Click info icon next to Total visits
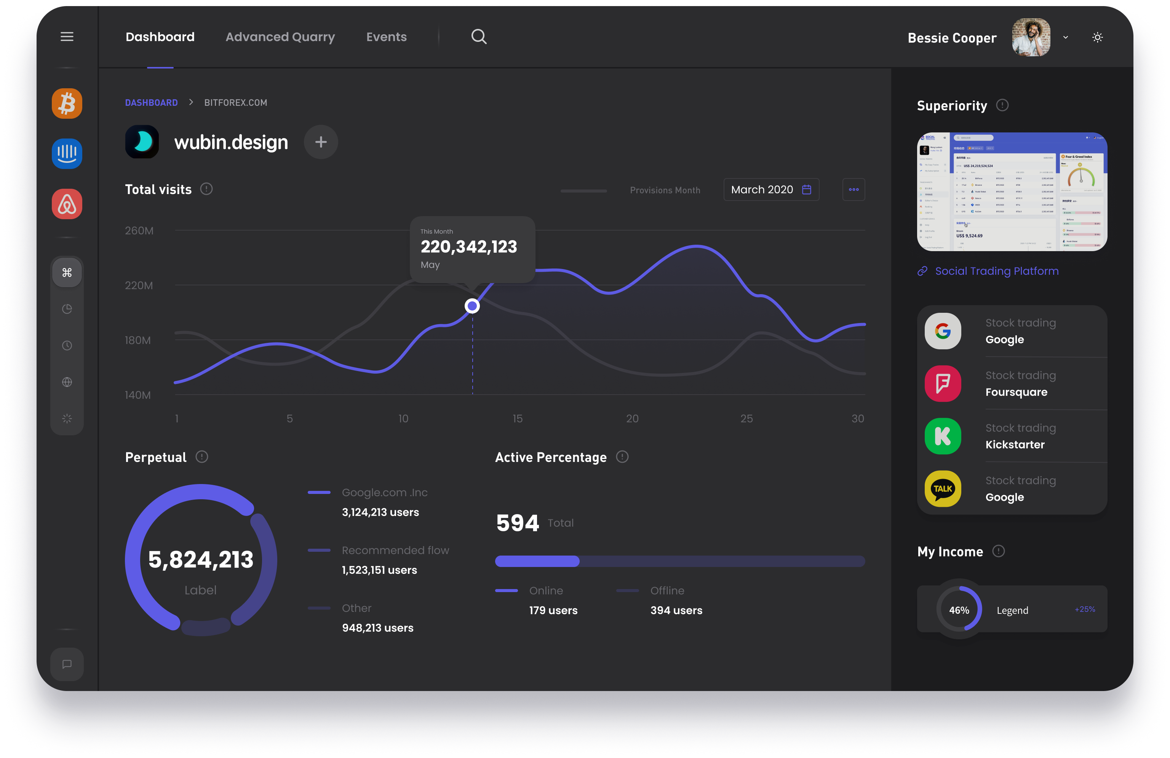This screenshot has width=1170, height=758. (x=206, y=189)
